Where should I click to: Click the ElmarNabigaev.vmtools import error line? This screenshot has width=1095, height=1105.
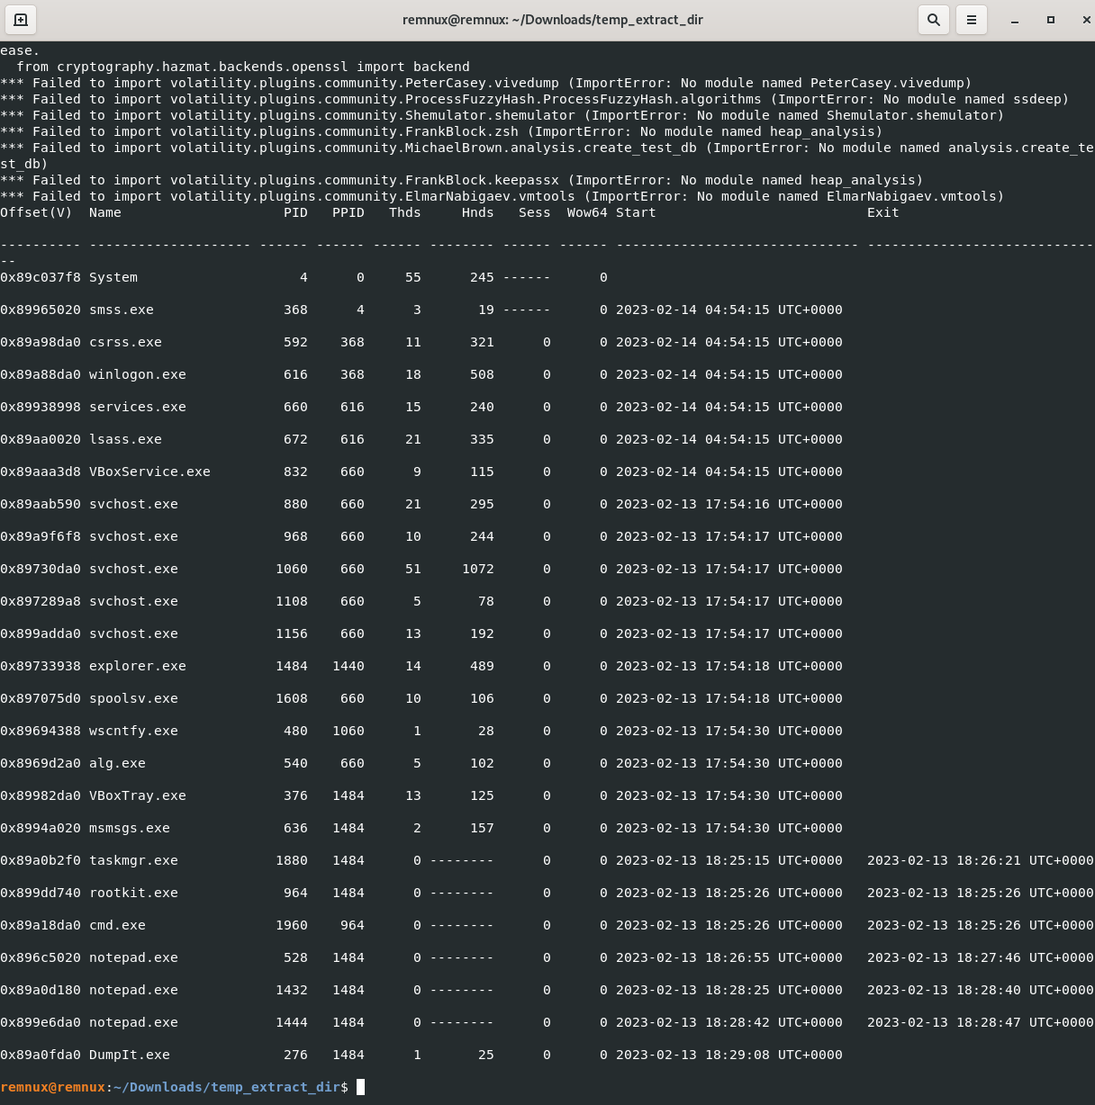(502, 196)
